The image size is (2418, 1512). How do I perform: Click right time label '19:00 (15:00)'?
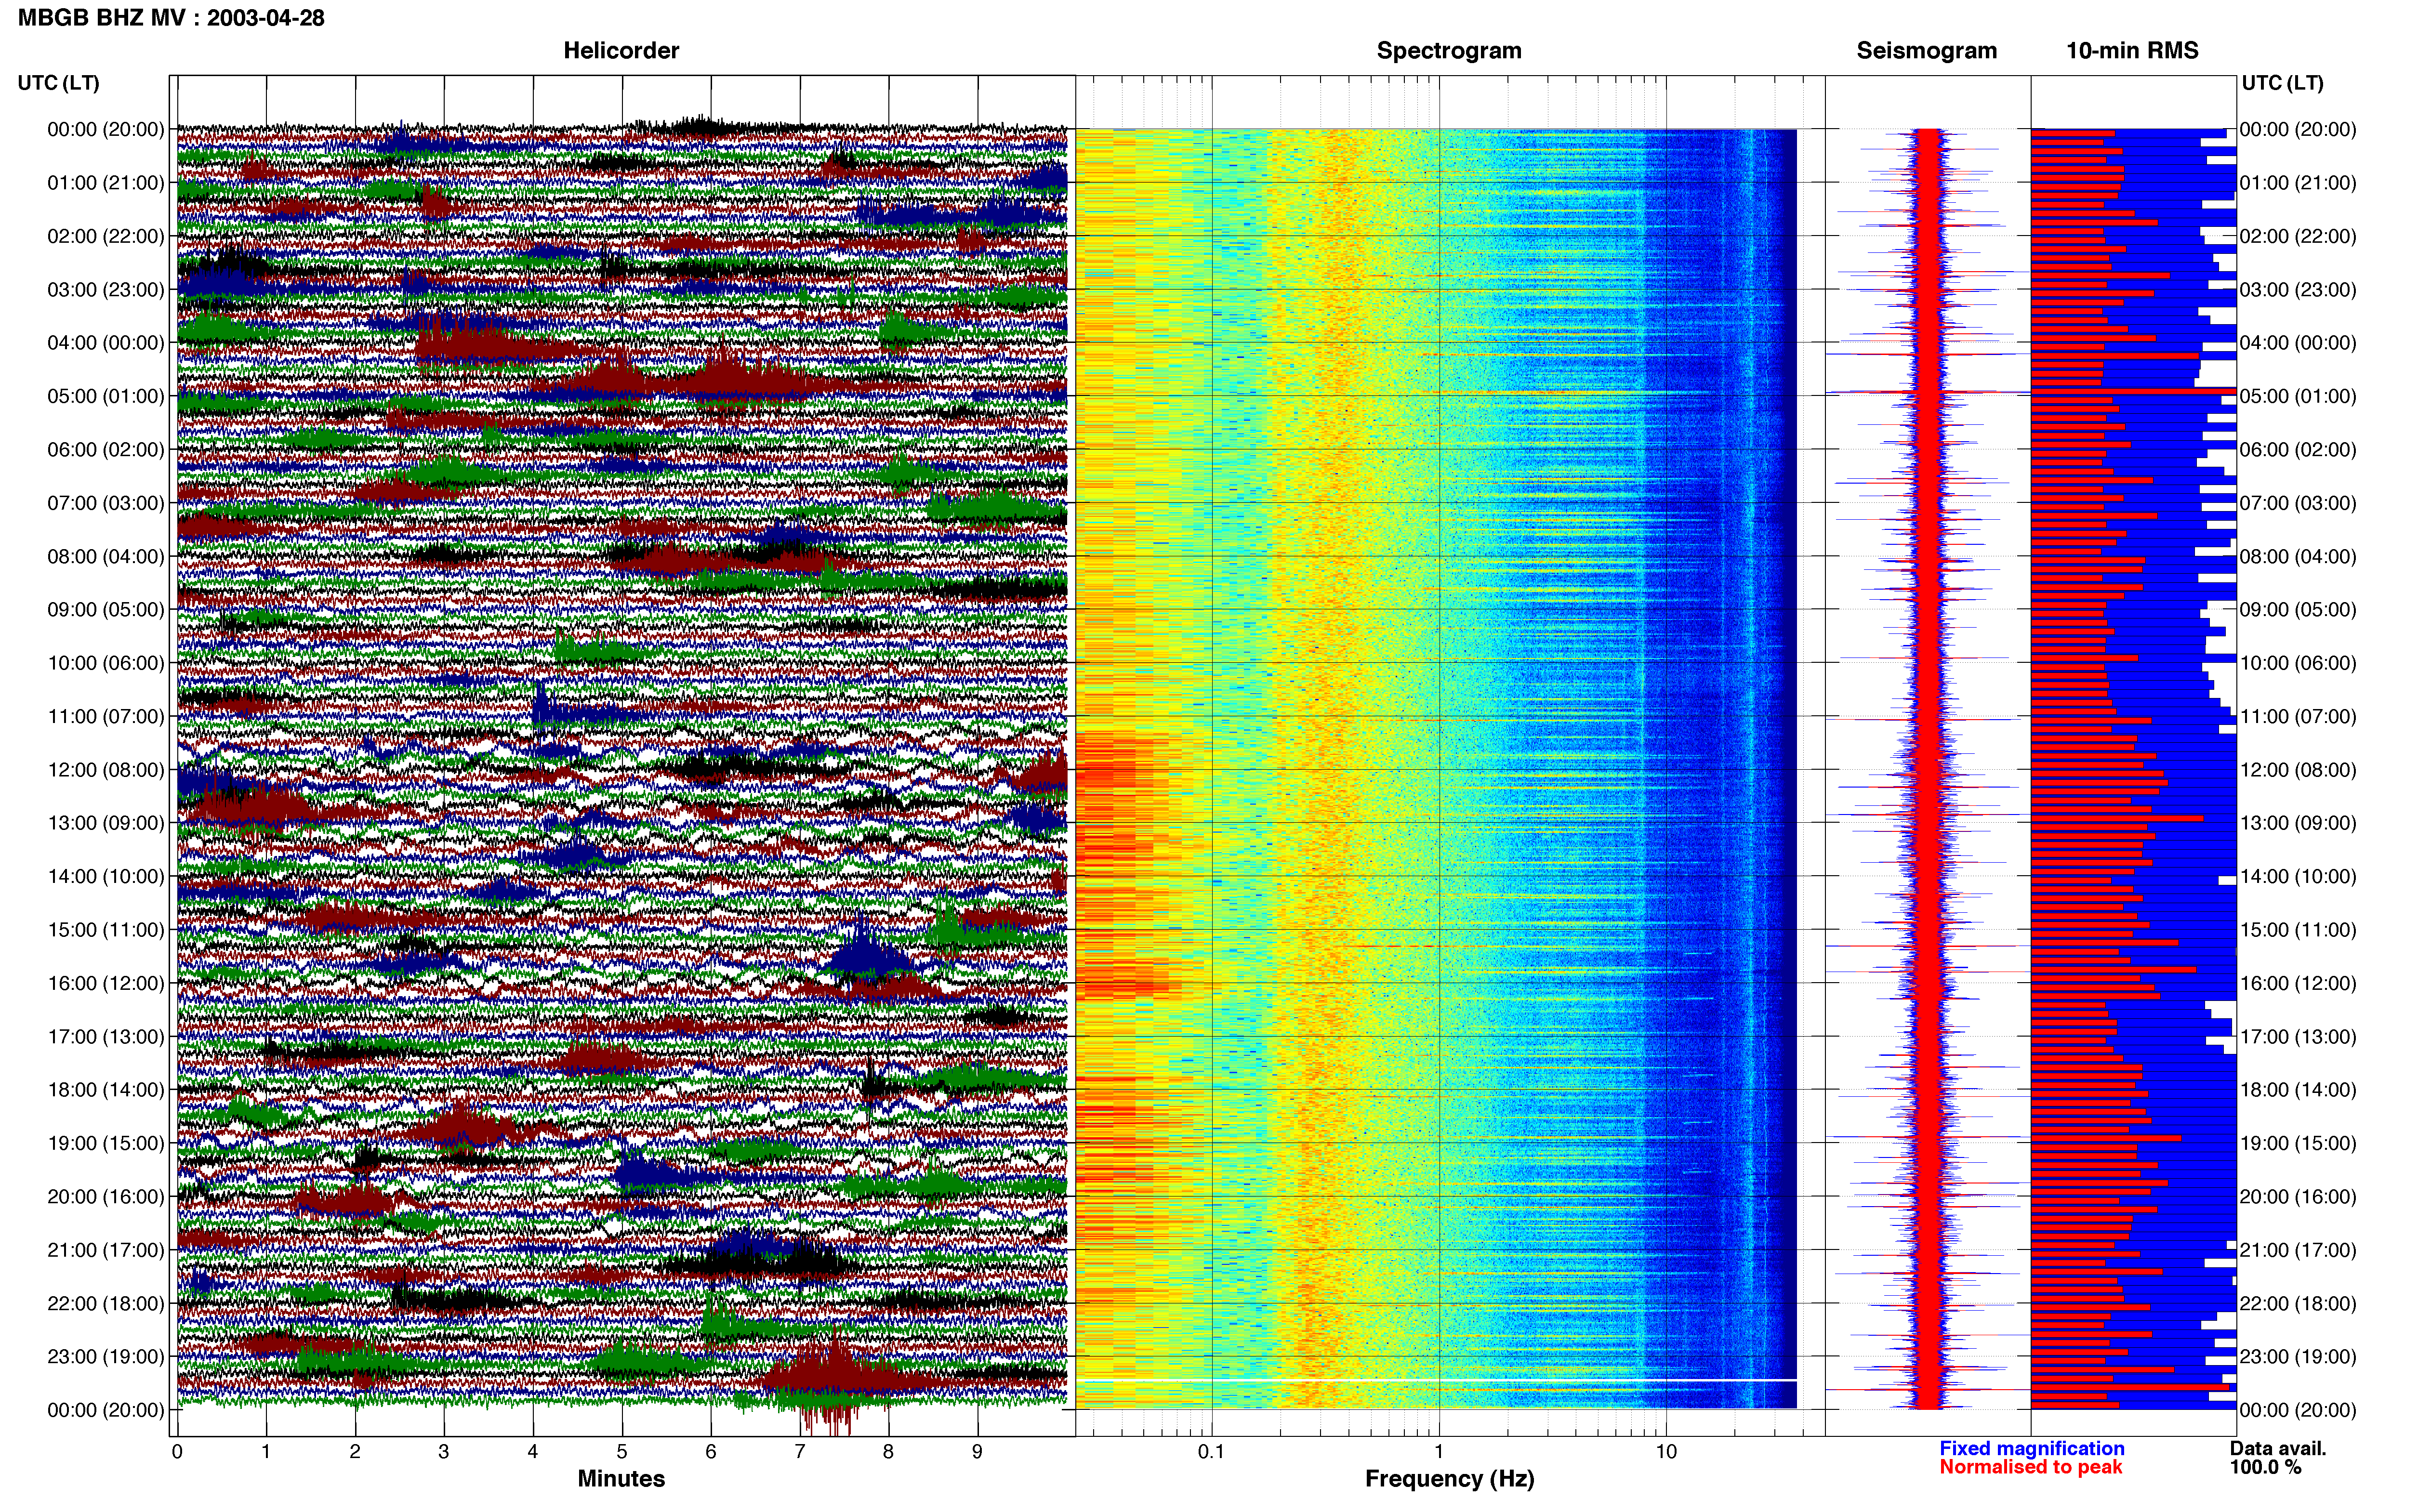(2298, 1143)
